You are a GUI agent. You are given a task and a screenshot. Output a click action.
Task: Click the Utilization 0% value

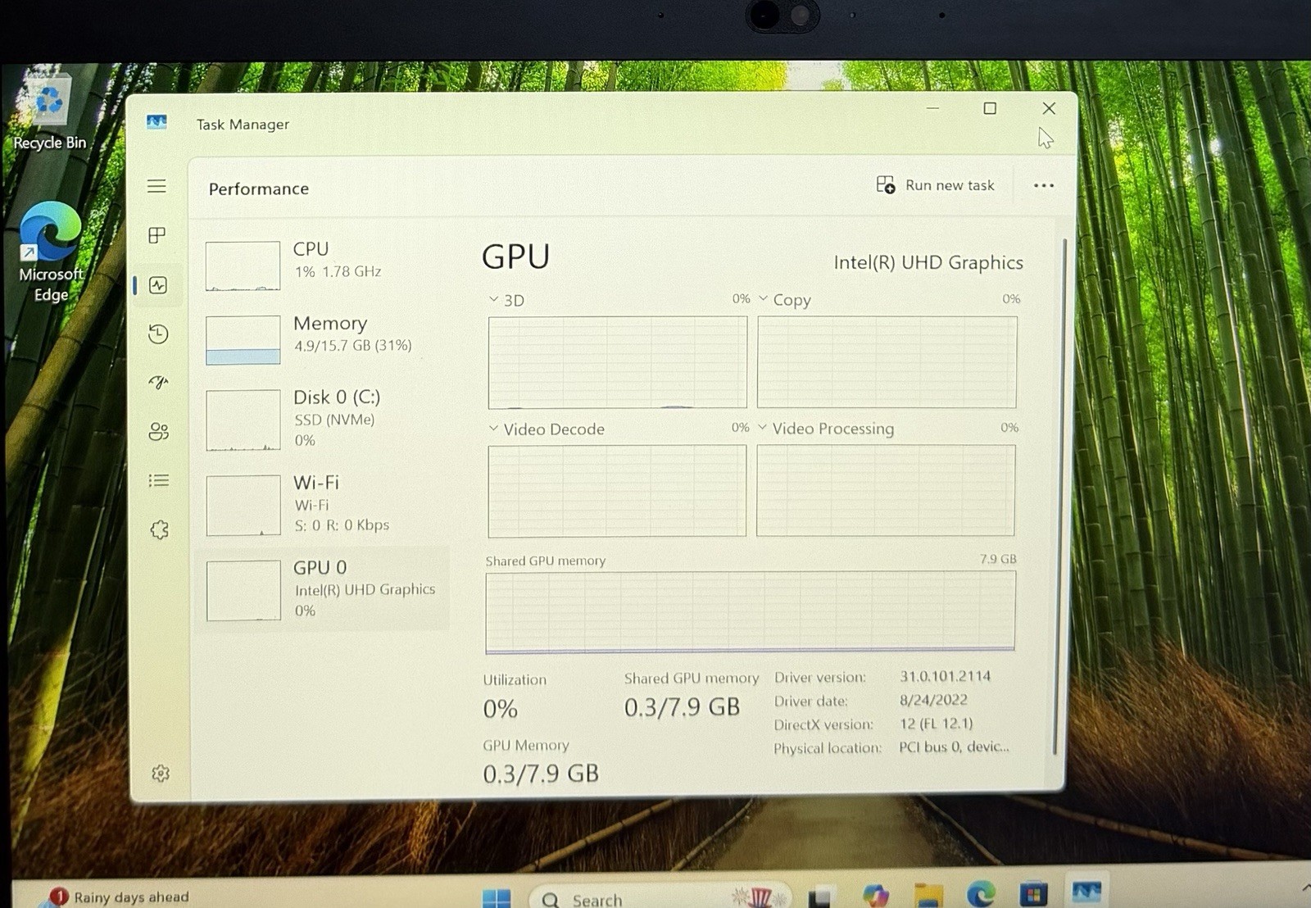tap(501, 709)
